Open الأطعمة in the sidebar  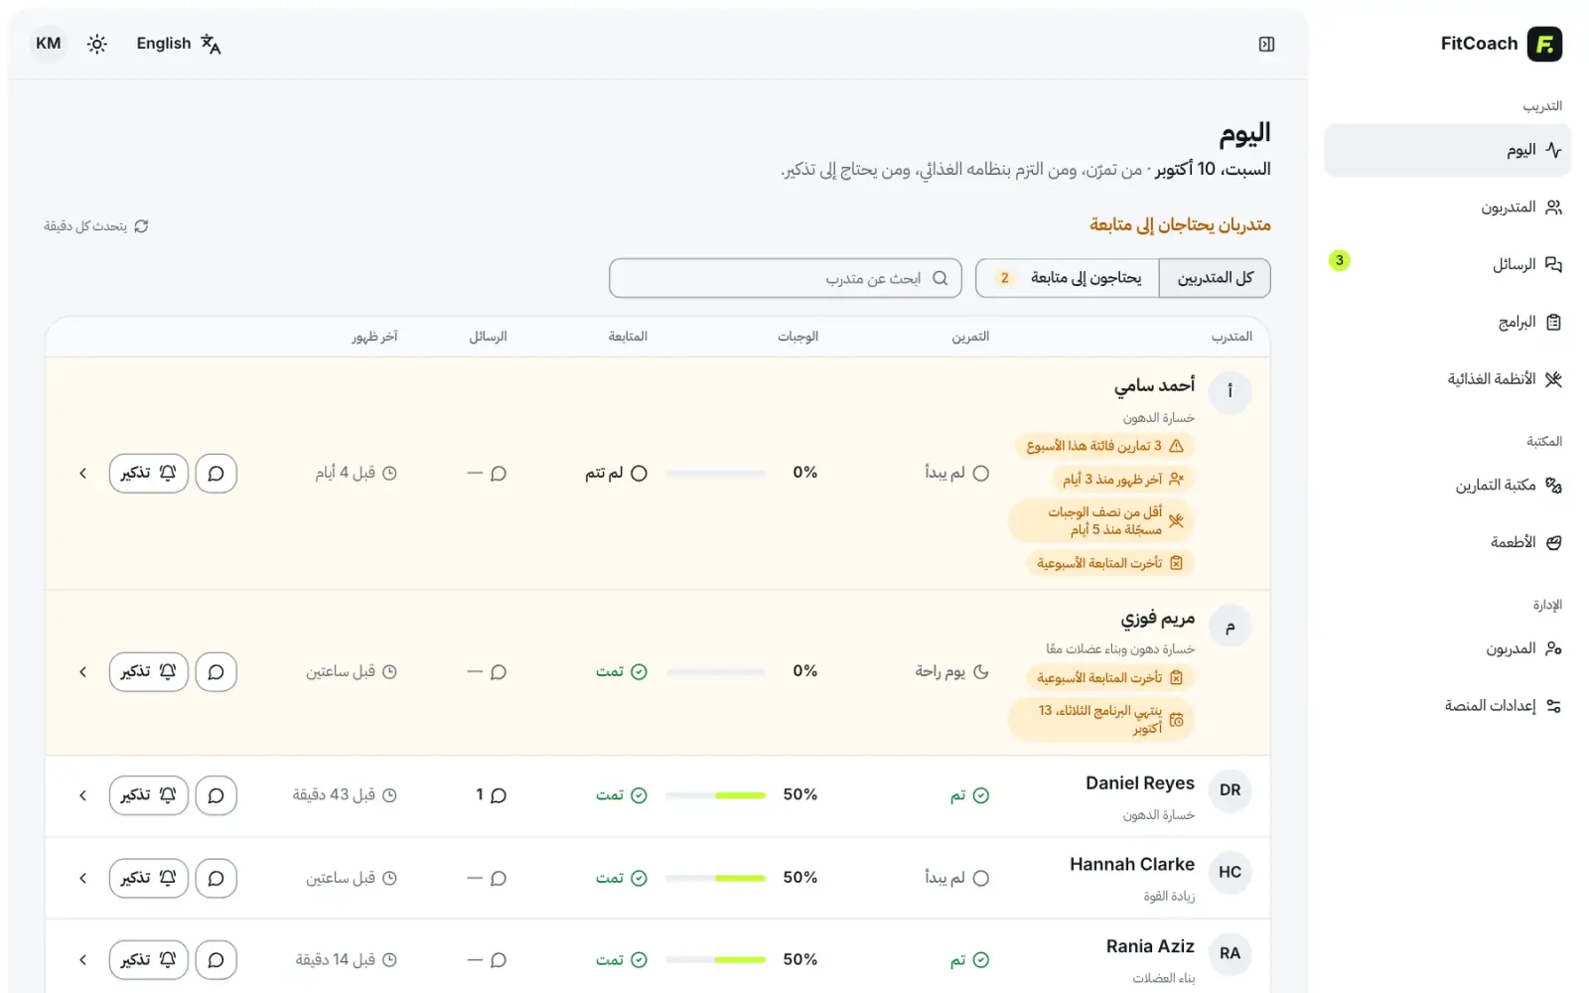[1447, 542]
